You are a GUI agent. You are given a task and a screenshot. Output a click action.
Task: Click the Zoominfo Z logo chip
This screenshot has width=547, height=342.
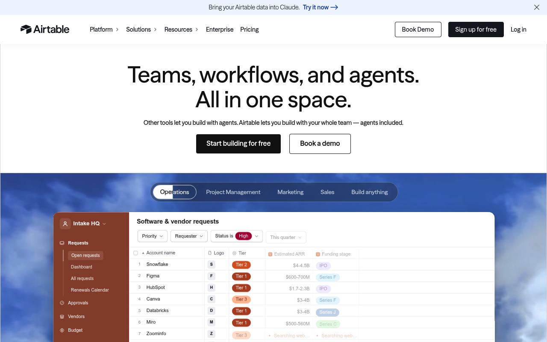coord(211,334)
